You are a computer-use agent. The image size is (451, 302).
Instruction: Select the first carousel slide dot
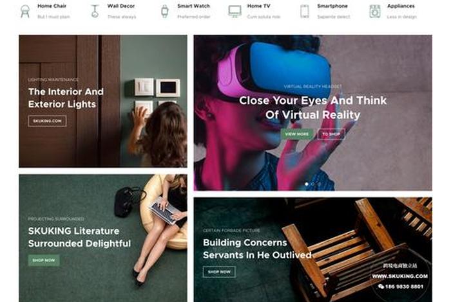click(x=307, y=184)
